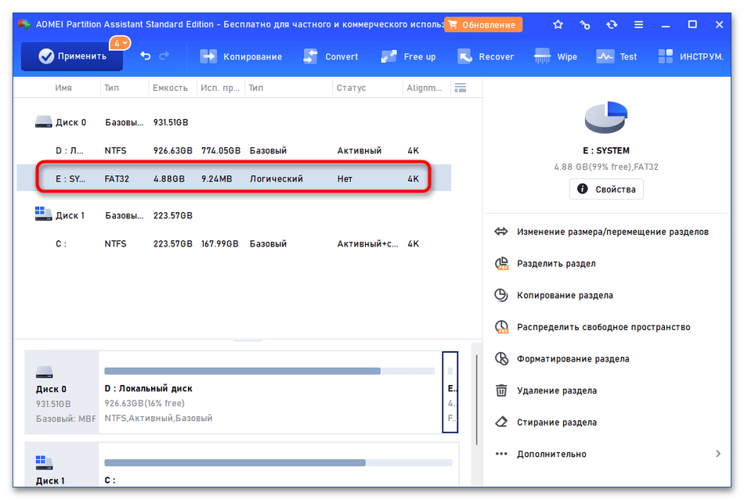Open the Копирование toolbar item
This screenshot has width=744, height=500.
[241, 56]
